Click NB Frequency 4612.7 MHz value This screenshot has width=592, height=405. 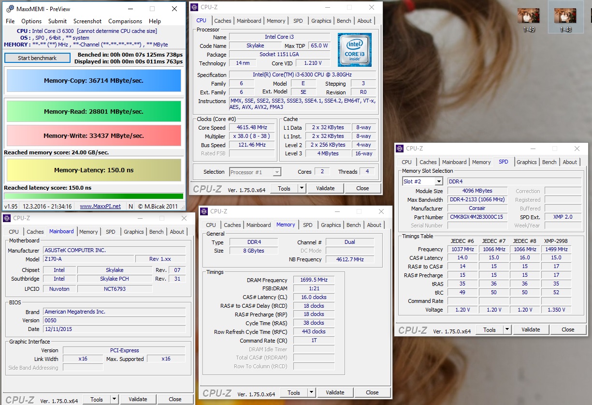(x=350, y=259)
